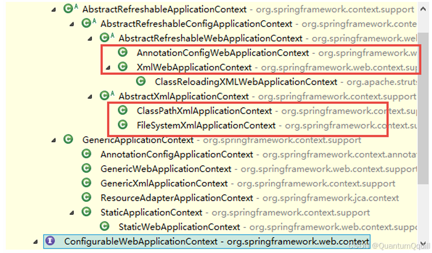The width and height of the screenshot is (432, 253).
Task: Select ClassReloadingXMLWebApplicationContext class
Action: 246,82
